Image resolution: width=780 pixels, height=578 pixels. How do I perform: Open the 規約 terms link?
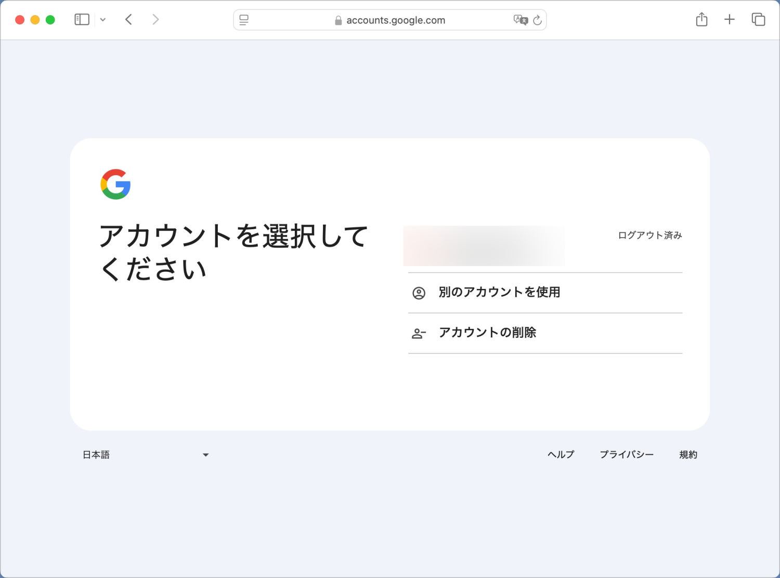pyautogui.click(x=688, y=455)
